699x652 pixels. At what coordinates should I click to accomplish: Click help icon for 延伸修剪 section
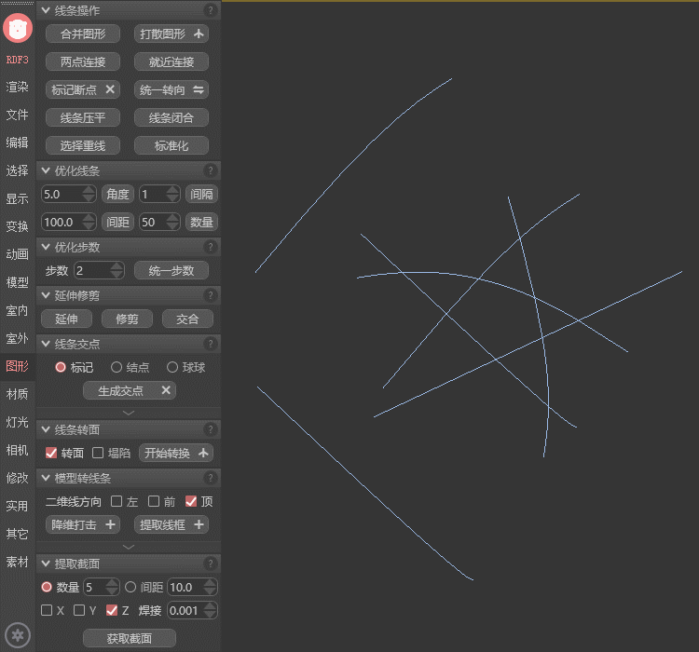coord(211,295)
